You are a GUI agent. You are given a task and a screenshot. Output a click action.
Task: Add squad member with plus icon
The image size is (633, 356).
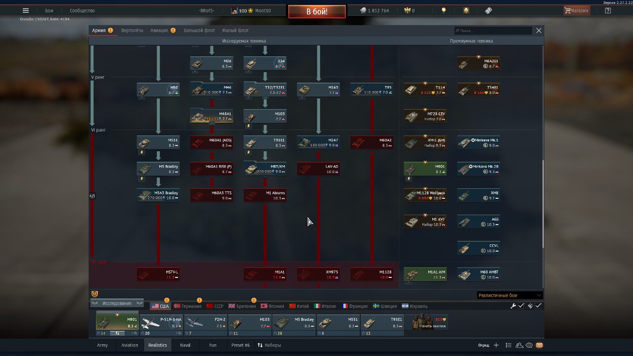click(x=496, y=345)
